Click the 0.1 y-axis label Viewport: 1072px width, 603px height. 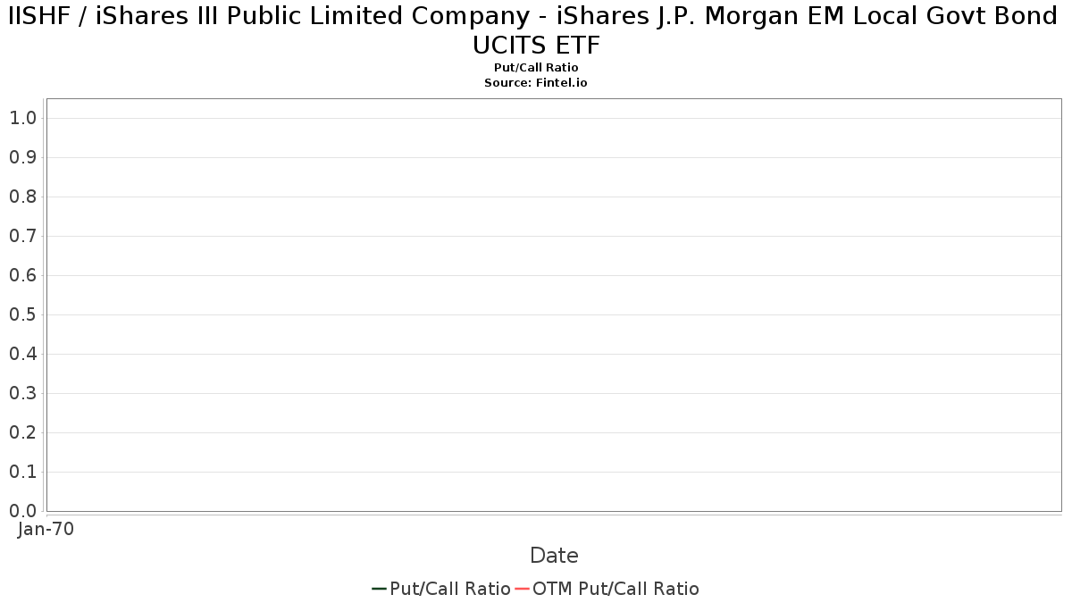22,472
